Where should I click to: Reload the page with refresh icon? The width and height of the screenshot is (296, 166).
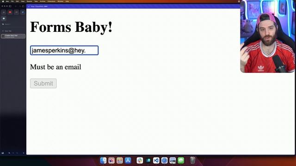point(23,6)
